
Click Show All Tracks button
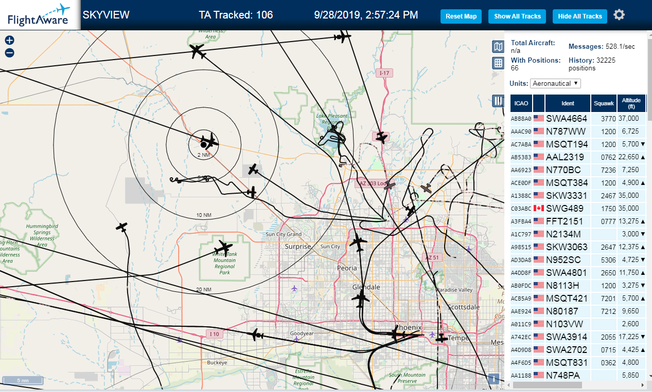click(517, 16)
